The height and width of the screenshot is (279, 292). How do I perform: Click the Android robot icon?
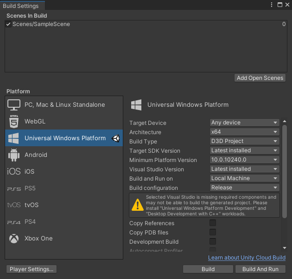pos(14,155)
